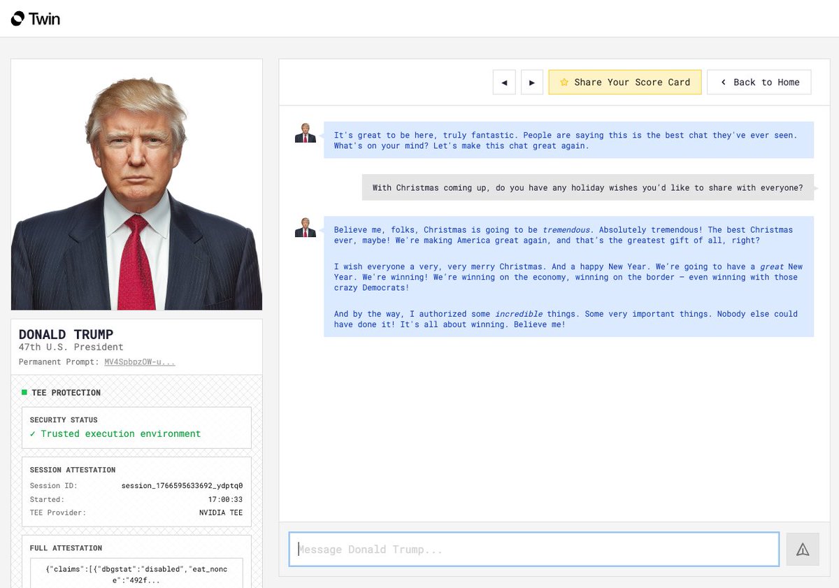Click the star icon on Share button
Image resolution: width=839 pixels, height=588 pixels.
(564, 83)
